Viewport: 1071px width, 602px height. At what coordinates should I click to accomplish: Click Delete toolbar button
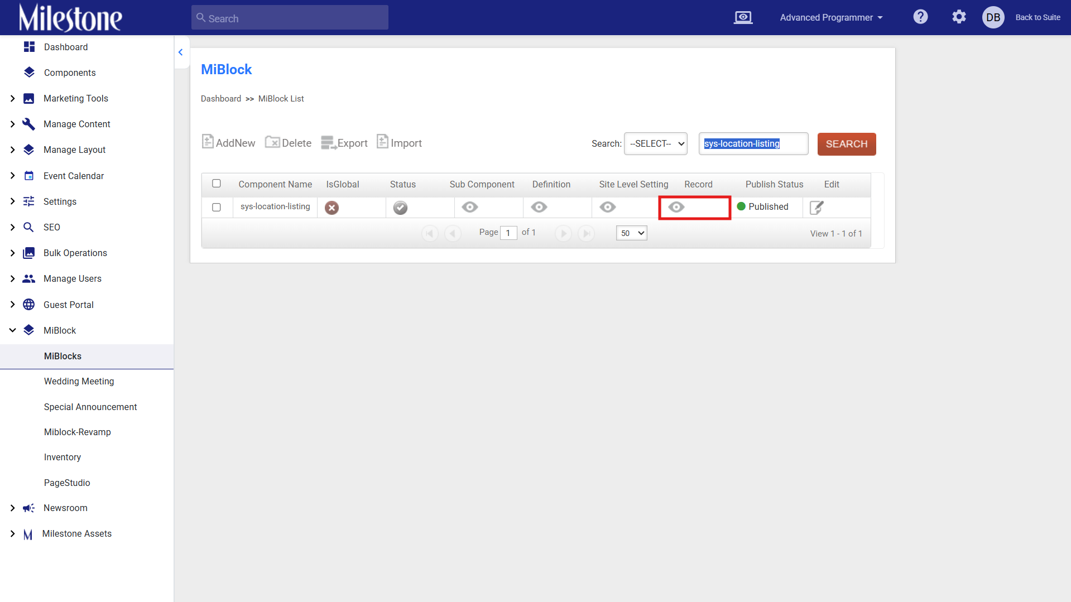288,143
